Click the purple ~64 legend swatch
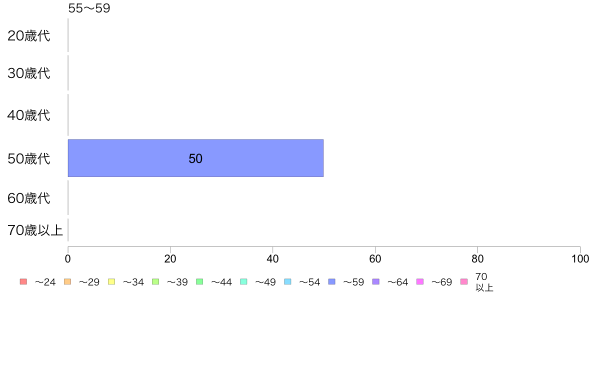The width and height of the screenshot is (594, 368). [376, 281]
